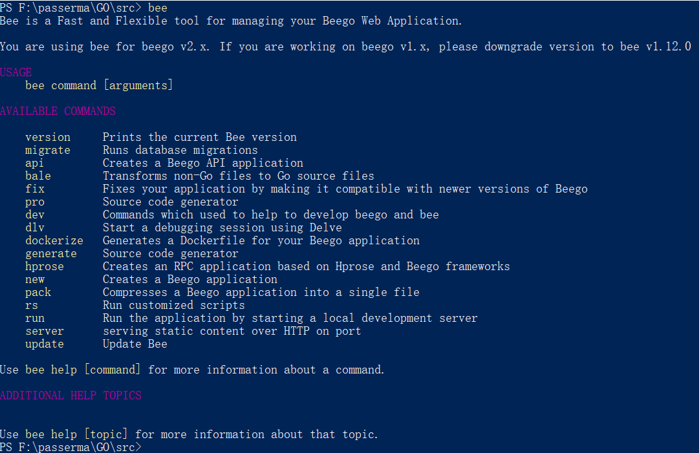Click 'Prints the current Bee version' description
This screenshot has width=699, height=453.
[200, 137]
